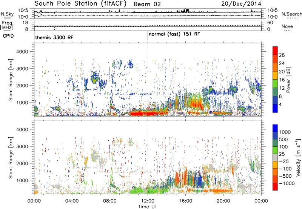Click the '04:00' time axis label

(72, 201)
